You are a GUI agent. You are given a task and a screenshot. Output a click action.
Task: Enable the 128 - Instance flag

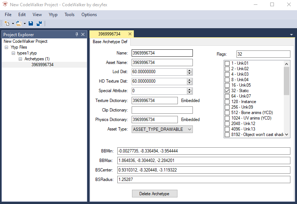coord(227,102)
